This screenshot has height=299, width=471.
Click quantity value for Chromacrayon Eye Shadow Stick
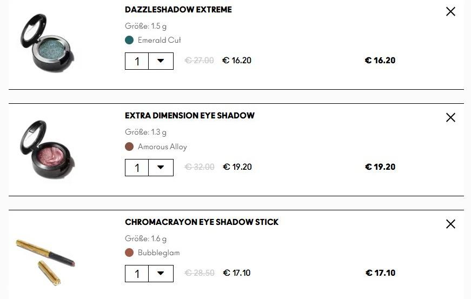click(137, 274)
